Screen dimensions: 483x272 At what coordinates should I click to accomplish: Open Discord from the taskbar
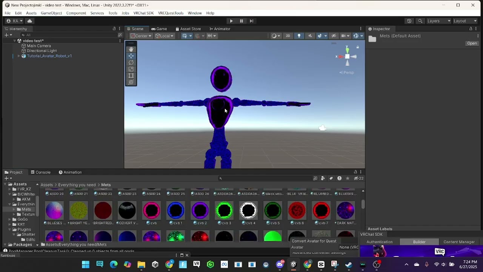pos(280,264)
